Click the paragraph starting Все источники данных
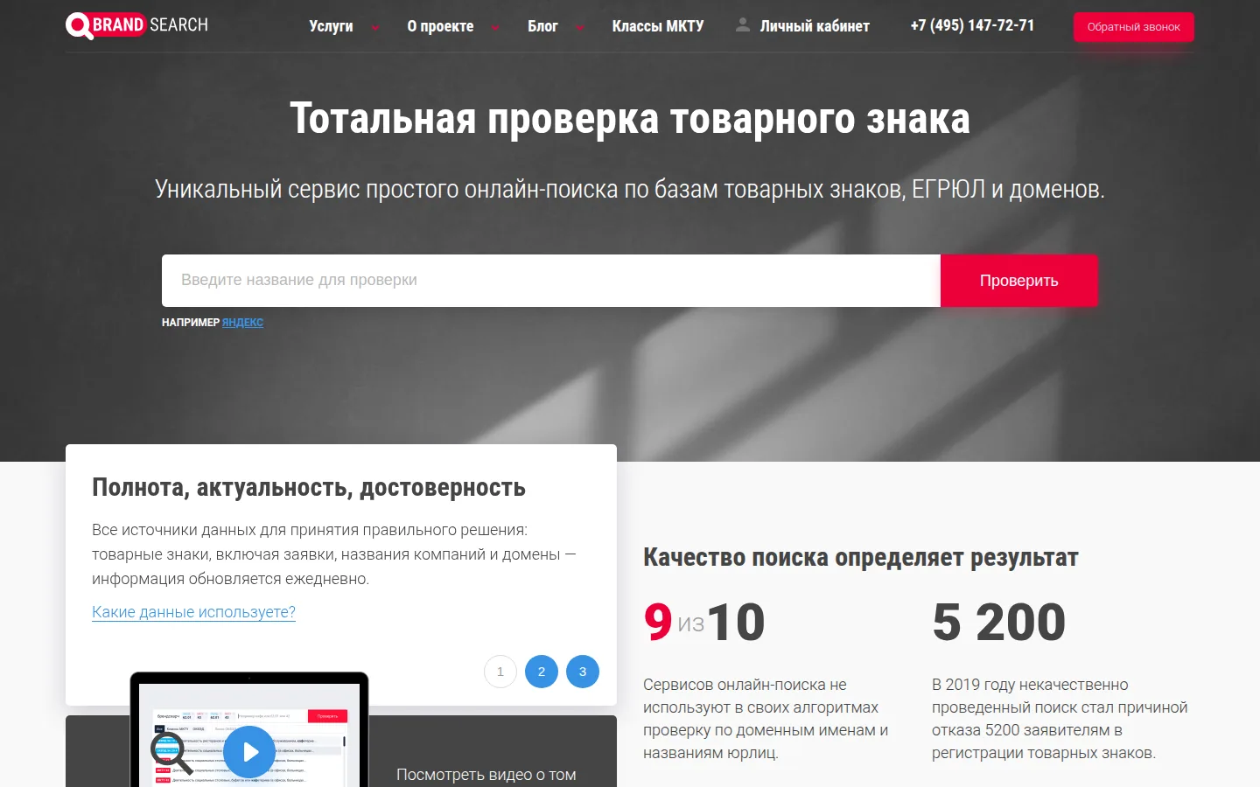Viewport: 1260px width, 787px height. (x=334, y=554)
